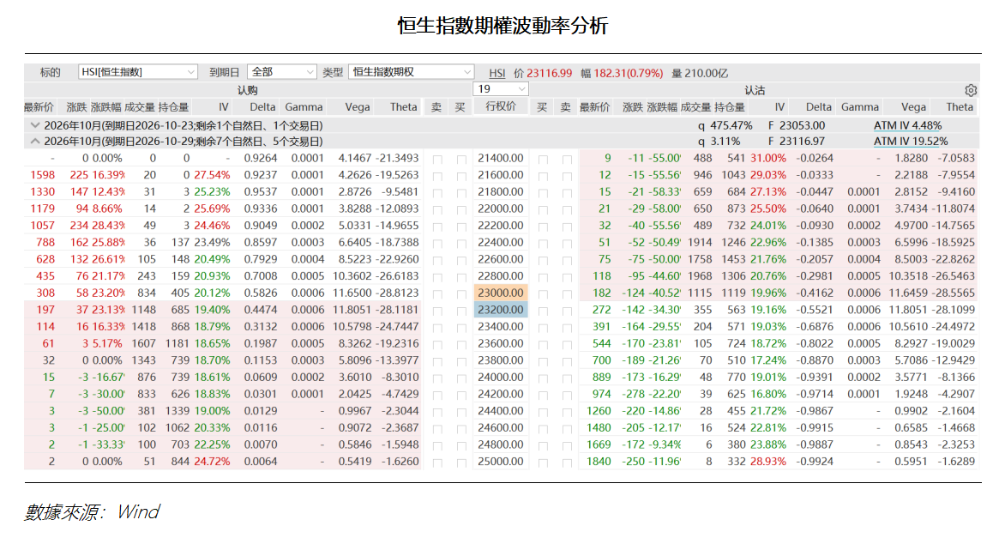The image size is (1005, 538).
Task: Tick the put-side 卖 checkbox for strike 22600.00
Action: [567, 260]
